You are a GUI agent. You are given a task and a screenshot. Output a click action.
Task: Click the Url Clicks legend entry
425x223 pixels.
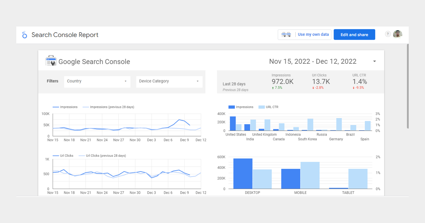click(63, 156)
